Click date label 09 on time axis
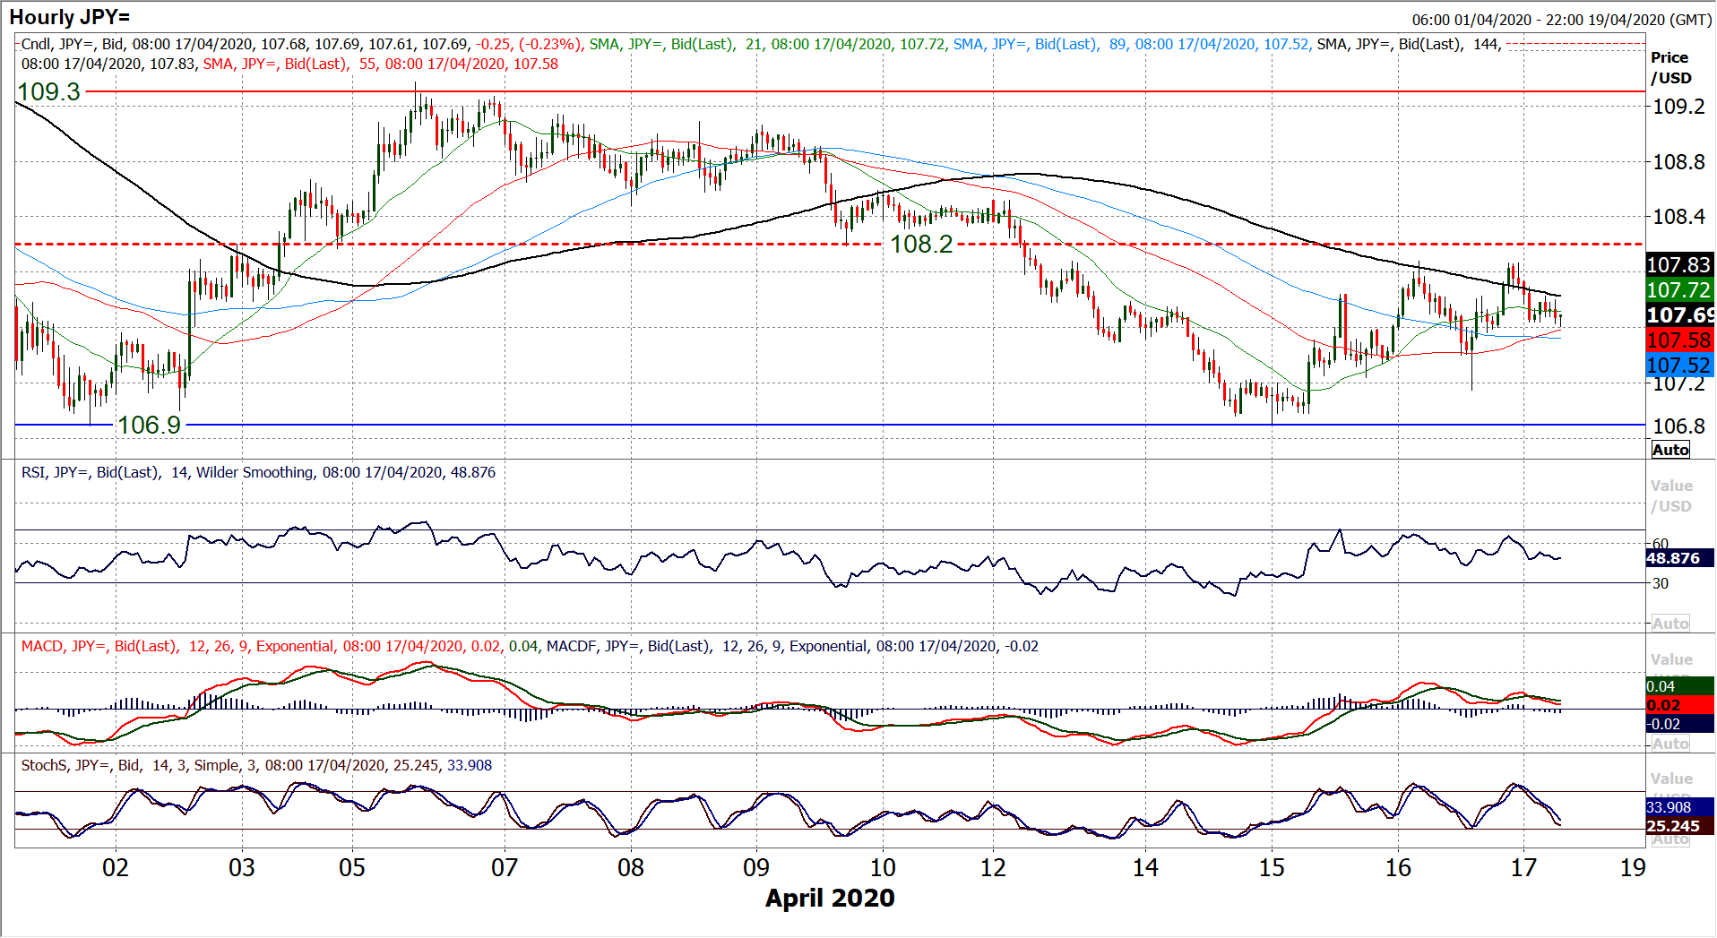1717x938 pixels. (x=756, y=867)
